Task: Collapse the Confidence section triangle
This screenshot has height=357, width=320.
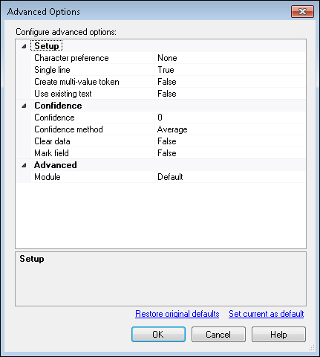Action: pos(24,106)
